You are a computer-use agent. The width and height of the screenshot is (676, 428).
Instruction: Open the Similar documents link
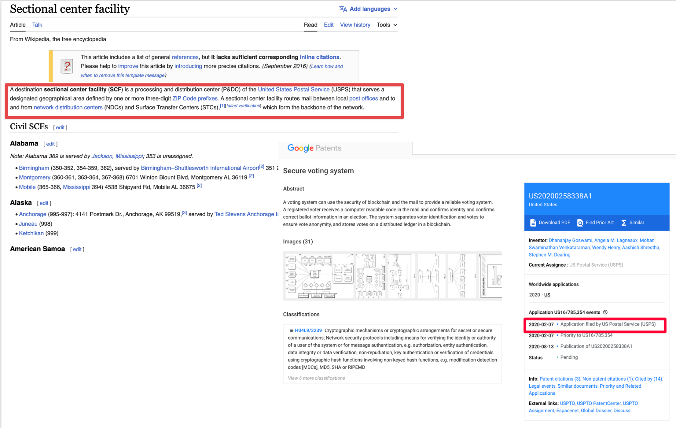(x=577, y=386)
